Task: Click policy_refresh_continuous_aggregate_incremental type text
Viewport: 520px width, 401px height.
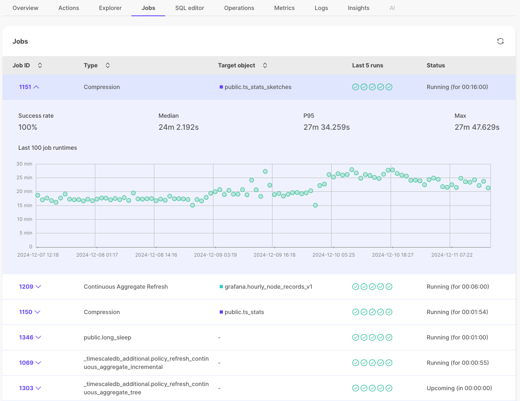Action: point(146,363)
